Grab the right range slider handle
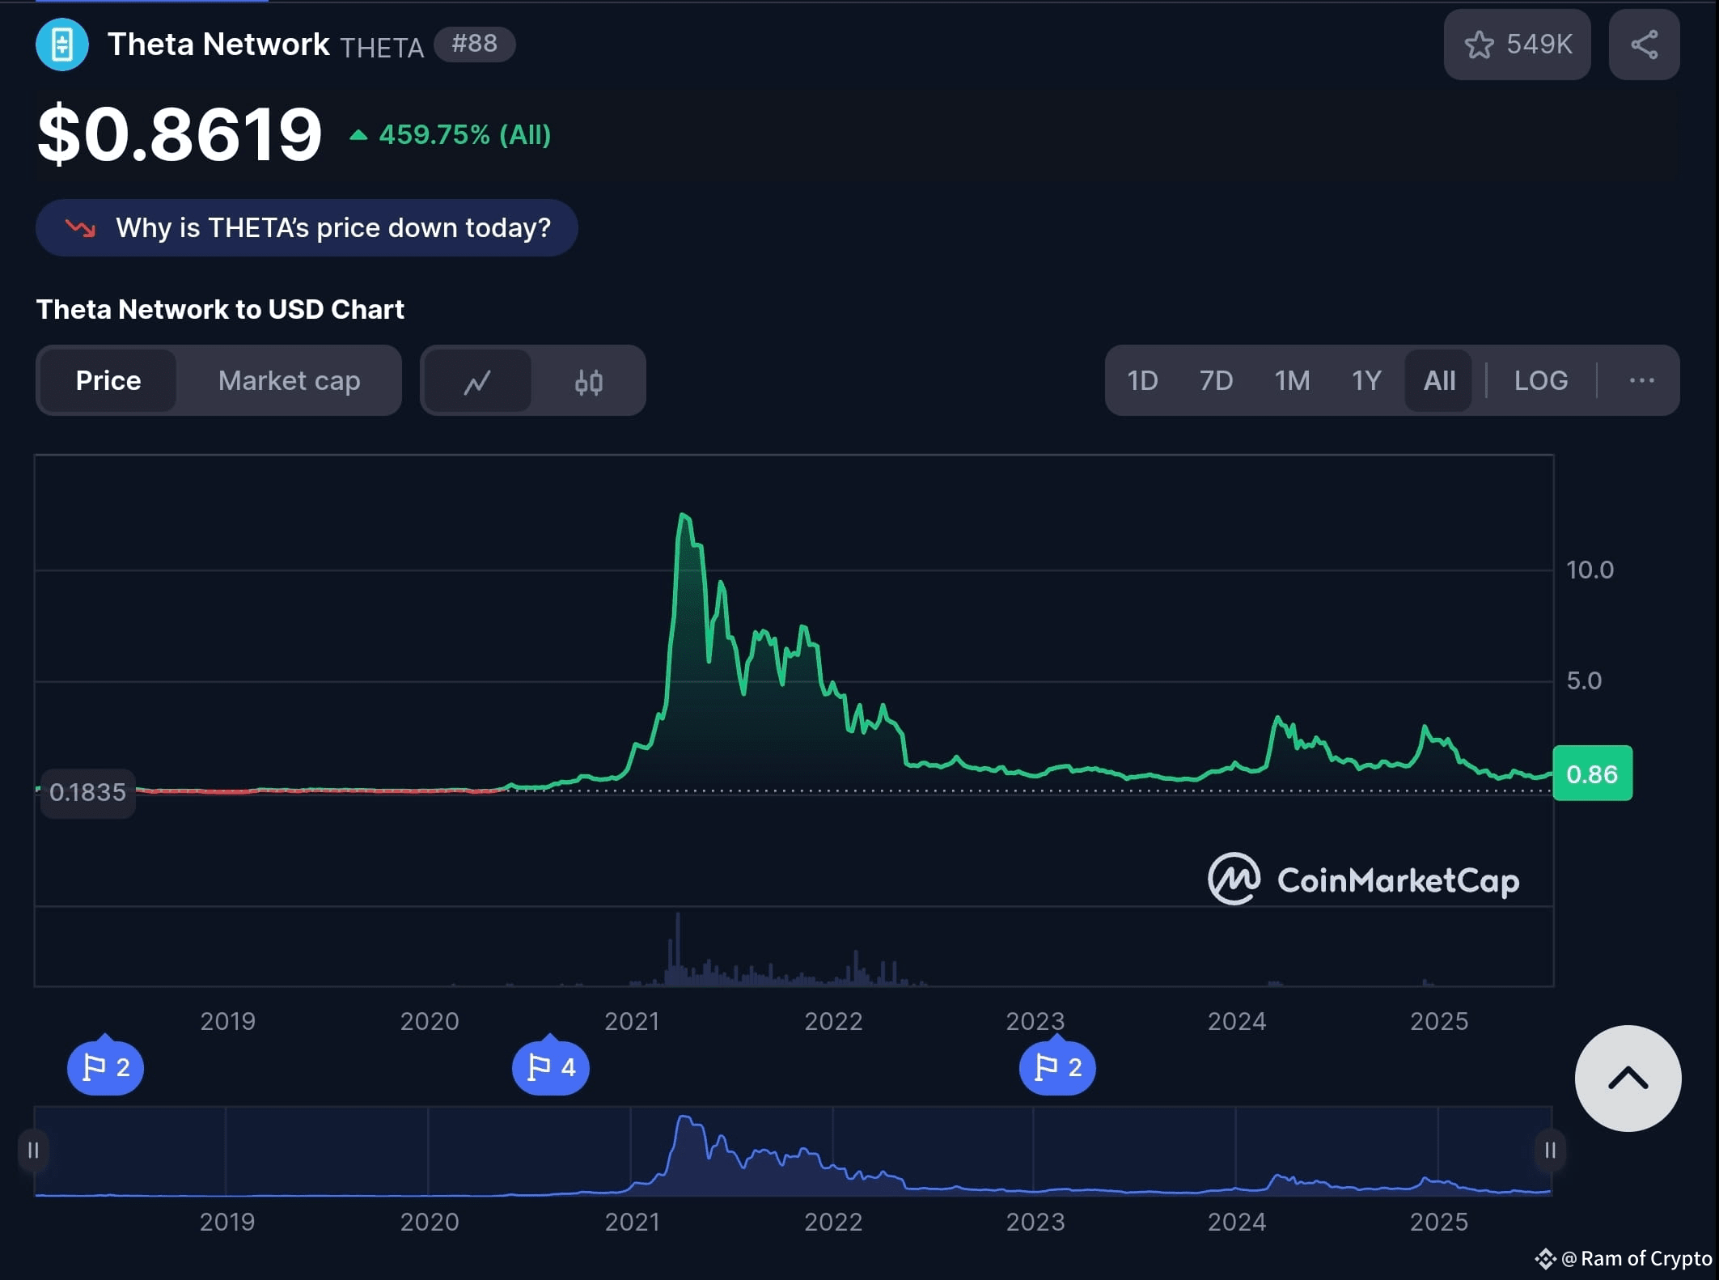Viewport: 1719px width, 1280px height. pos(1550,1150)
